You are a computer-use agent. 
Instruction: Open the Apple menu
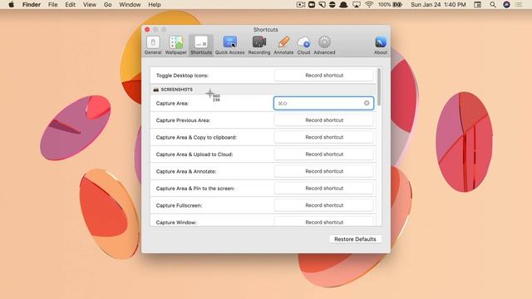(11, 5)
